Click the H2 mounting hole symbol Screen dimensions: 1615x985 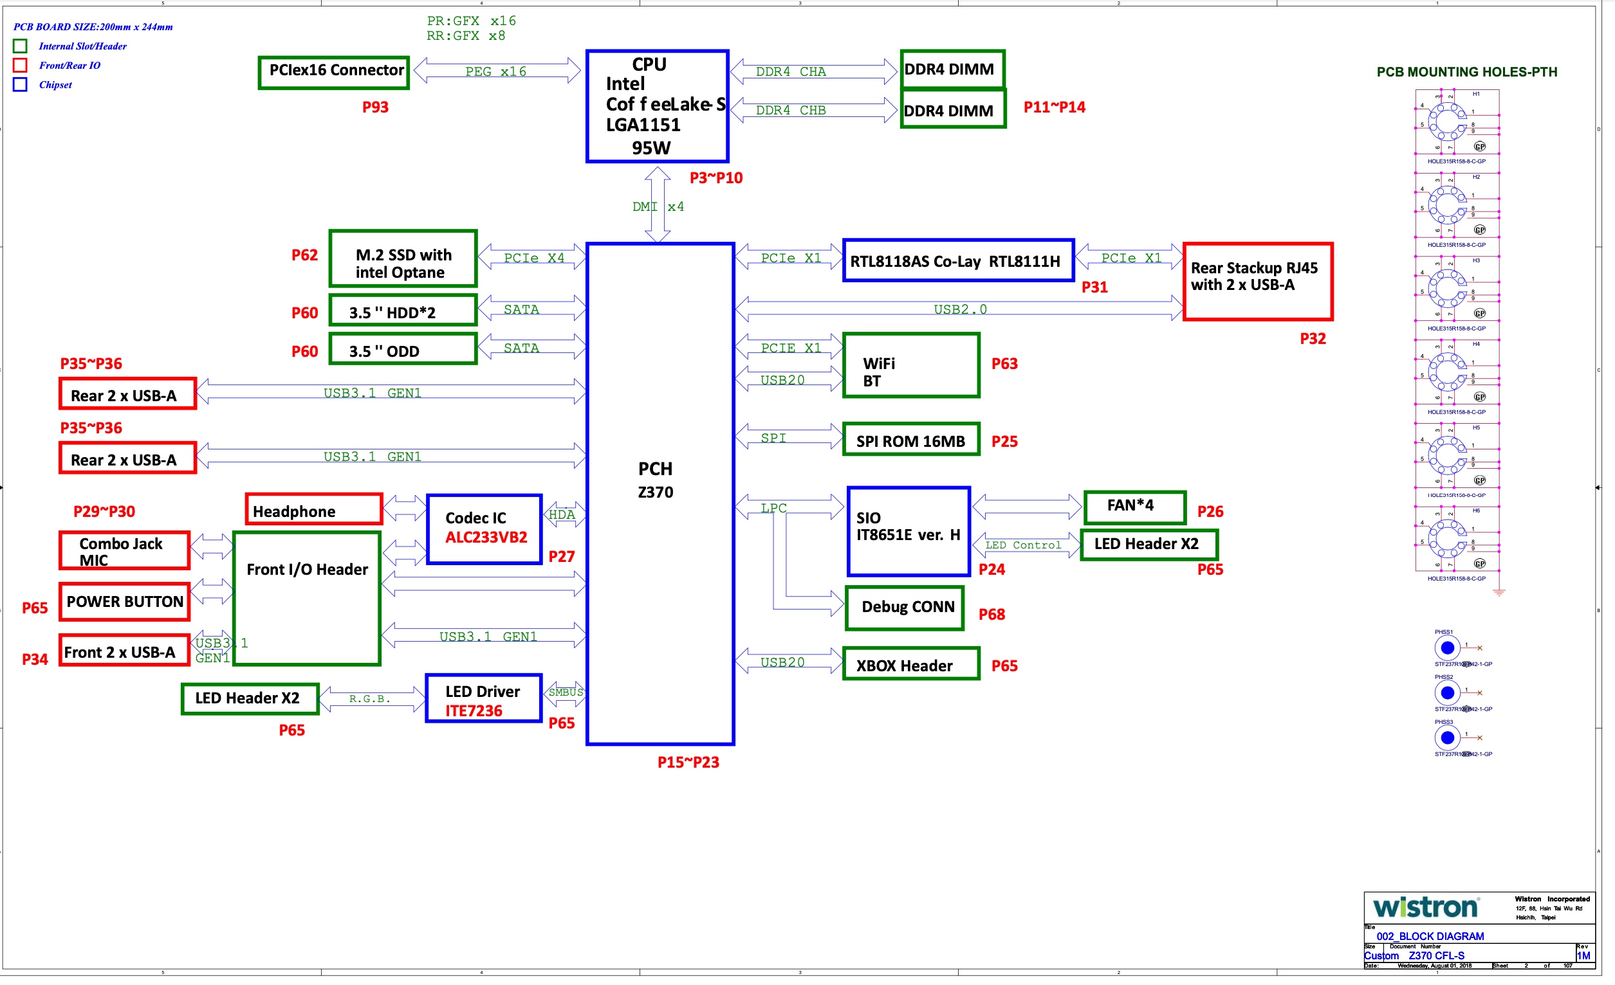point(1448,204)
